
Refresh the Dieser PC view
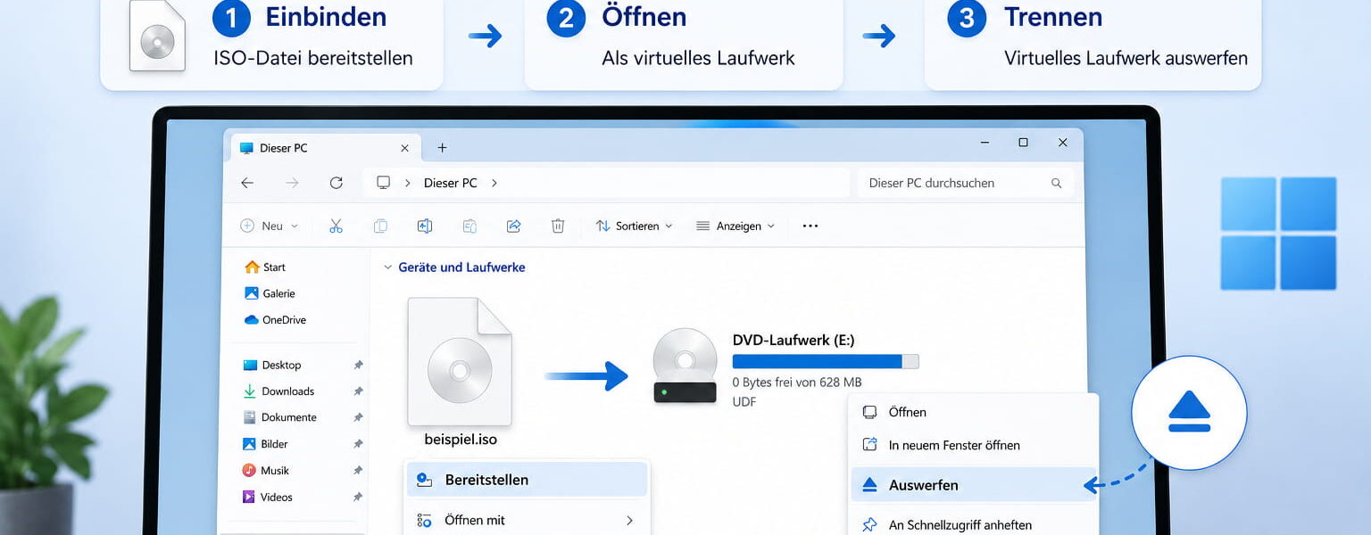(x=337, y=183)
